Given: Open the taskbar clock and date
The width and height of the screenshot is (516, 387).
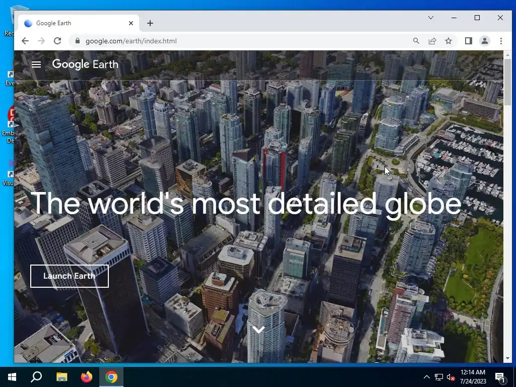Looking at the screenshot, I should (473, 377).
